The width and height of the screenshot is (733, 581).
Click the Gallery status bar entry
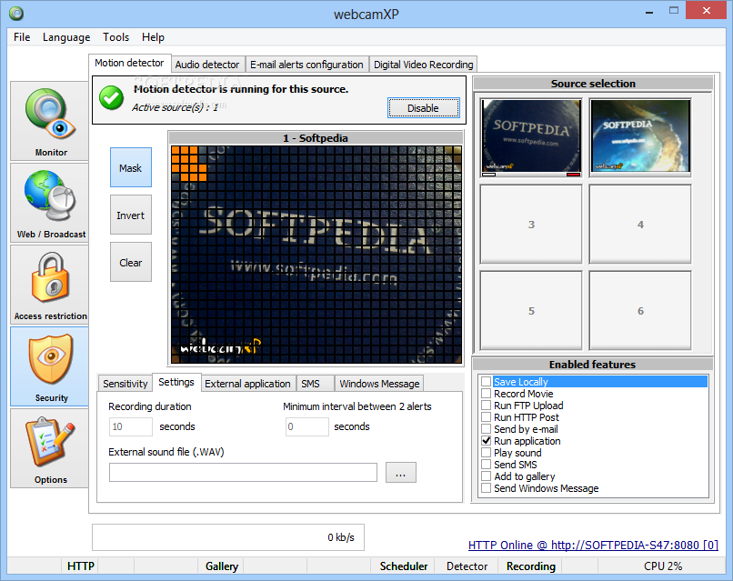[222, 566]
